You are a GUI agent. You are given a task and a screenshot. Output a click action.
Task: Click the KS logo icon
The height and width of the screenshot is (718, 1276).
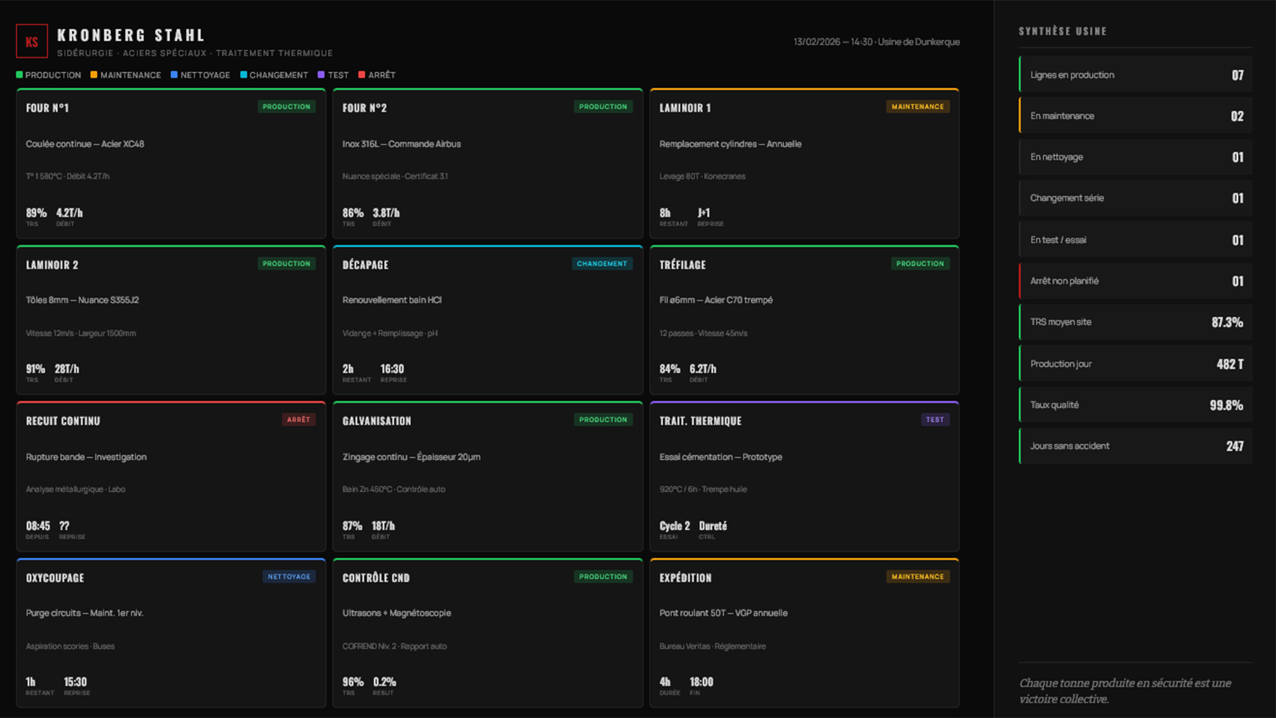tap(31, 41)
